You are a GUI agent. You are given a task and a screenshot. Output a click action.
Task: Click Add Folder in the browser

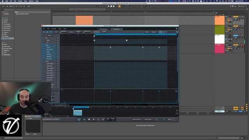[x=7, y=54]
